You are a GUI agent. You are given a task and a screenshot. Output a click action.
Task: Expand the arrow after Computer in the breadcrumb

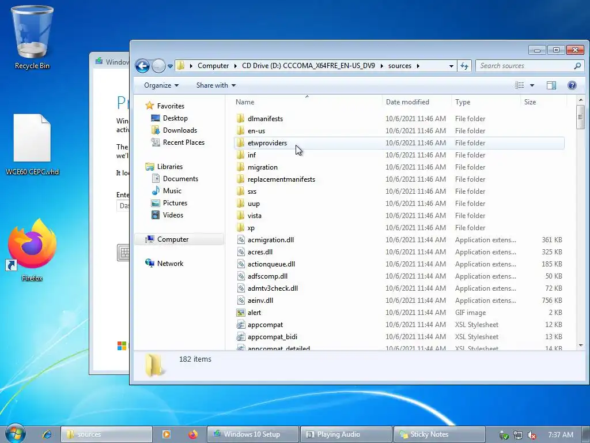coord(235,66)
